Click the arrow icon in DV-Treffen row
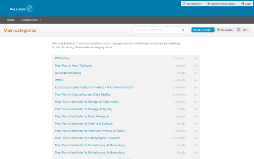The height and width of the screenshot is (159, 254). coord(195,59)
